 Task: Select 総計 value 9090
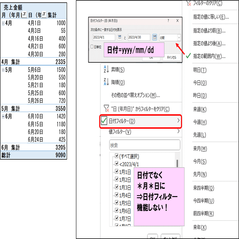[60, 155]
